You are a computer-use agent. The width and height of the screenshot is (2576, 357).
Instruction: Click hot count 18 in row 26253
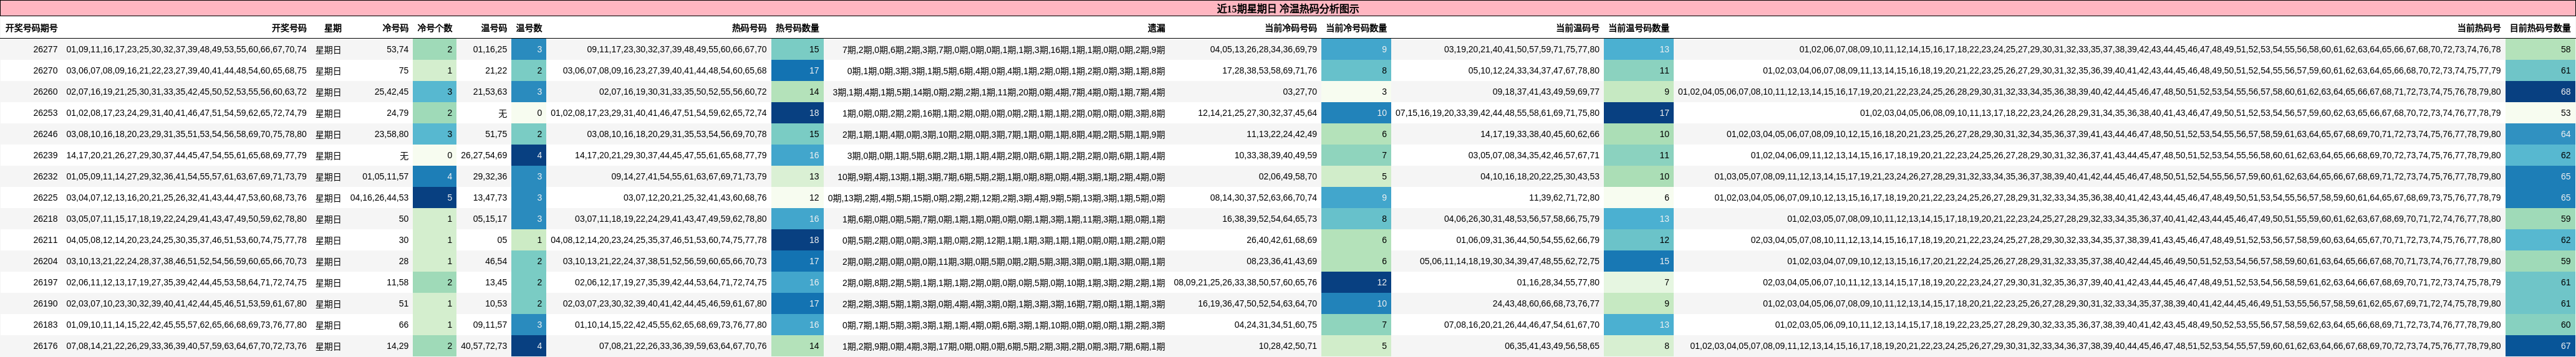point(797,113)
